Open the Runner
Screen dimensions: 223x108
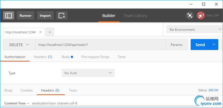25,15
